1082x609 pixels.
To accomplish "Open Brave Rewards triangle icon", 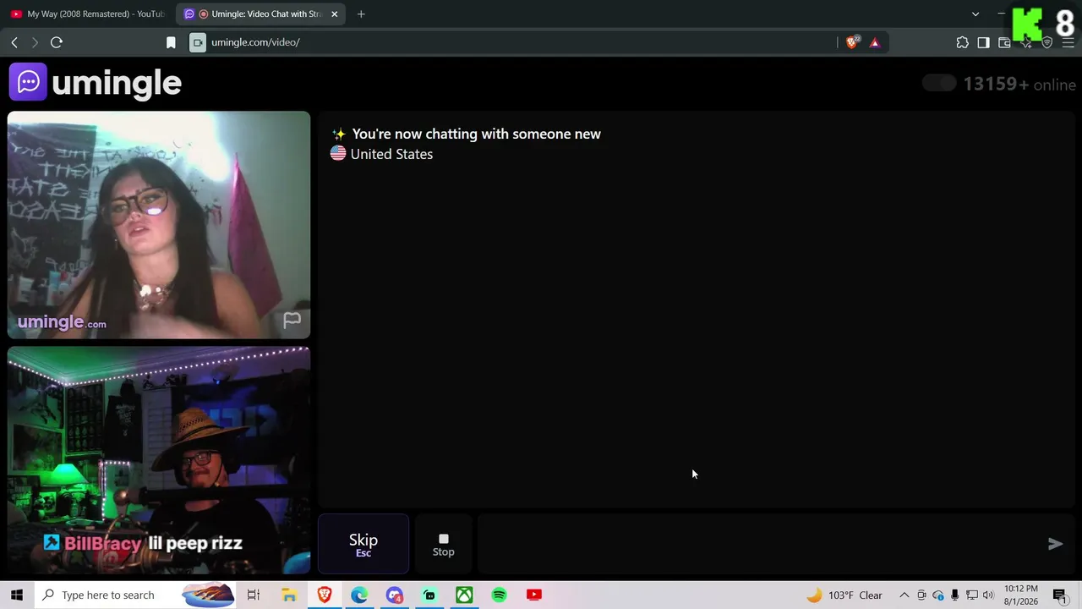I will [875, 42].
